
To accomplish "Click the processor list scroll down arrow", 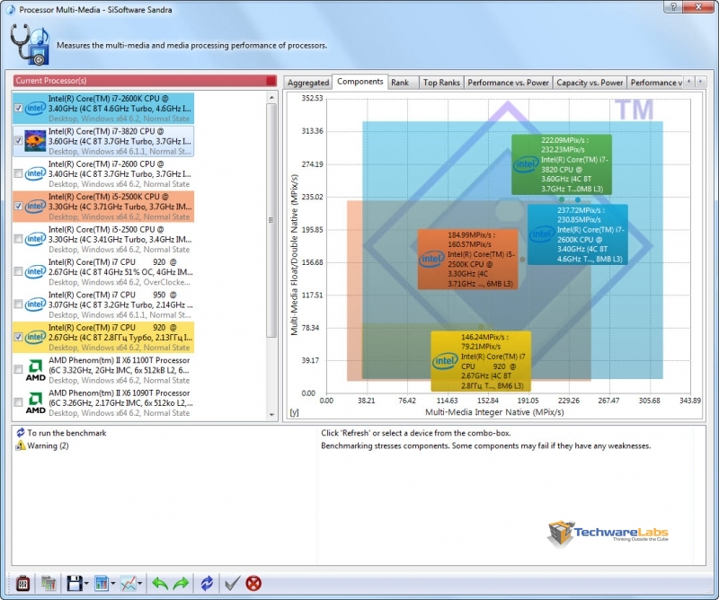I will click(271, 415).
